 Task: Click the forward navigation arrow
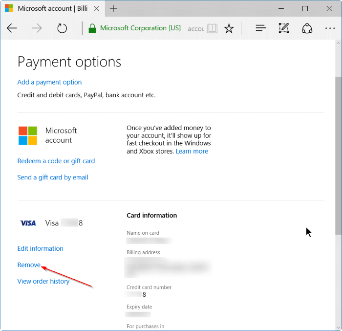click(x=37, y=28)
